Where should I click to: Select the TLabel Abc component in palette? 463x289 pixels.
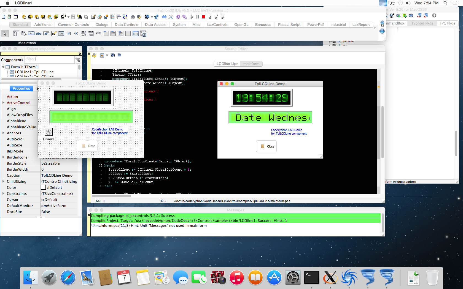[x=39, y=34]
